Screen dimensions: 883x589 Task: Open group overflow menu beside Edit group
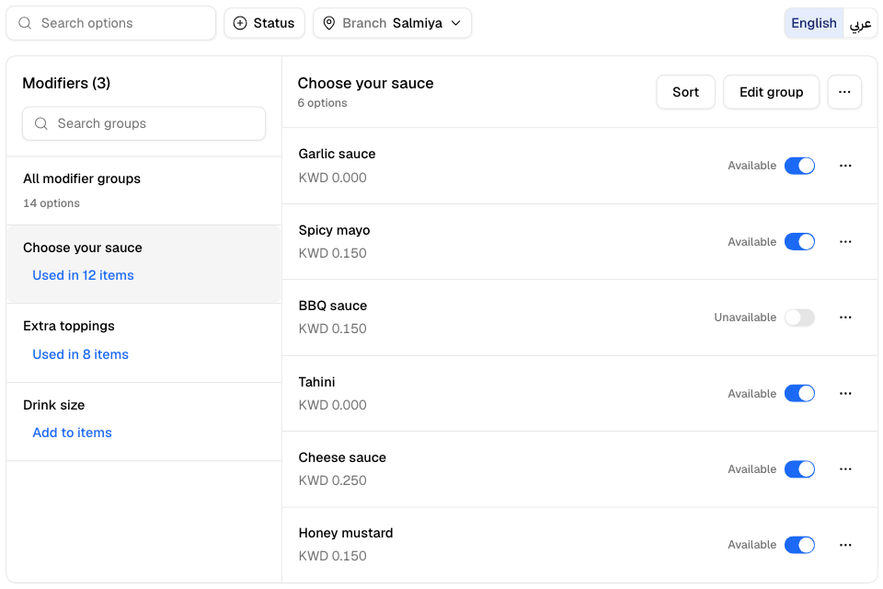pyautogui.click(x=844, y=92)
